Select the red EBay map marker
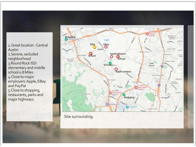Viewport: 196px width, 147px height. coord(106,47)
